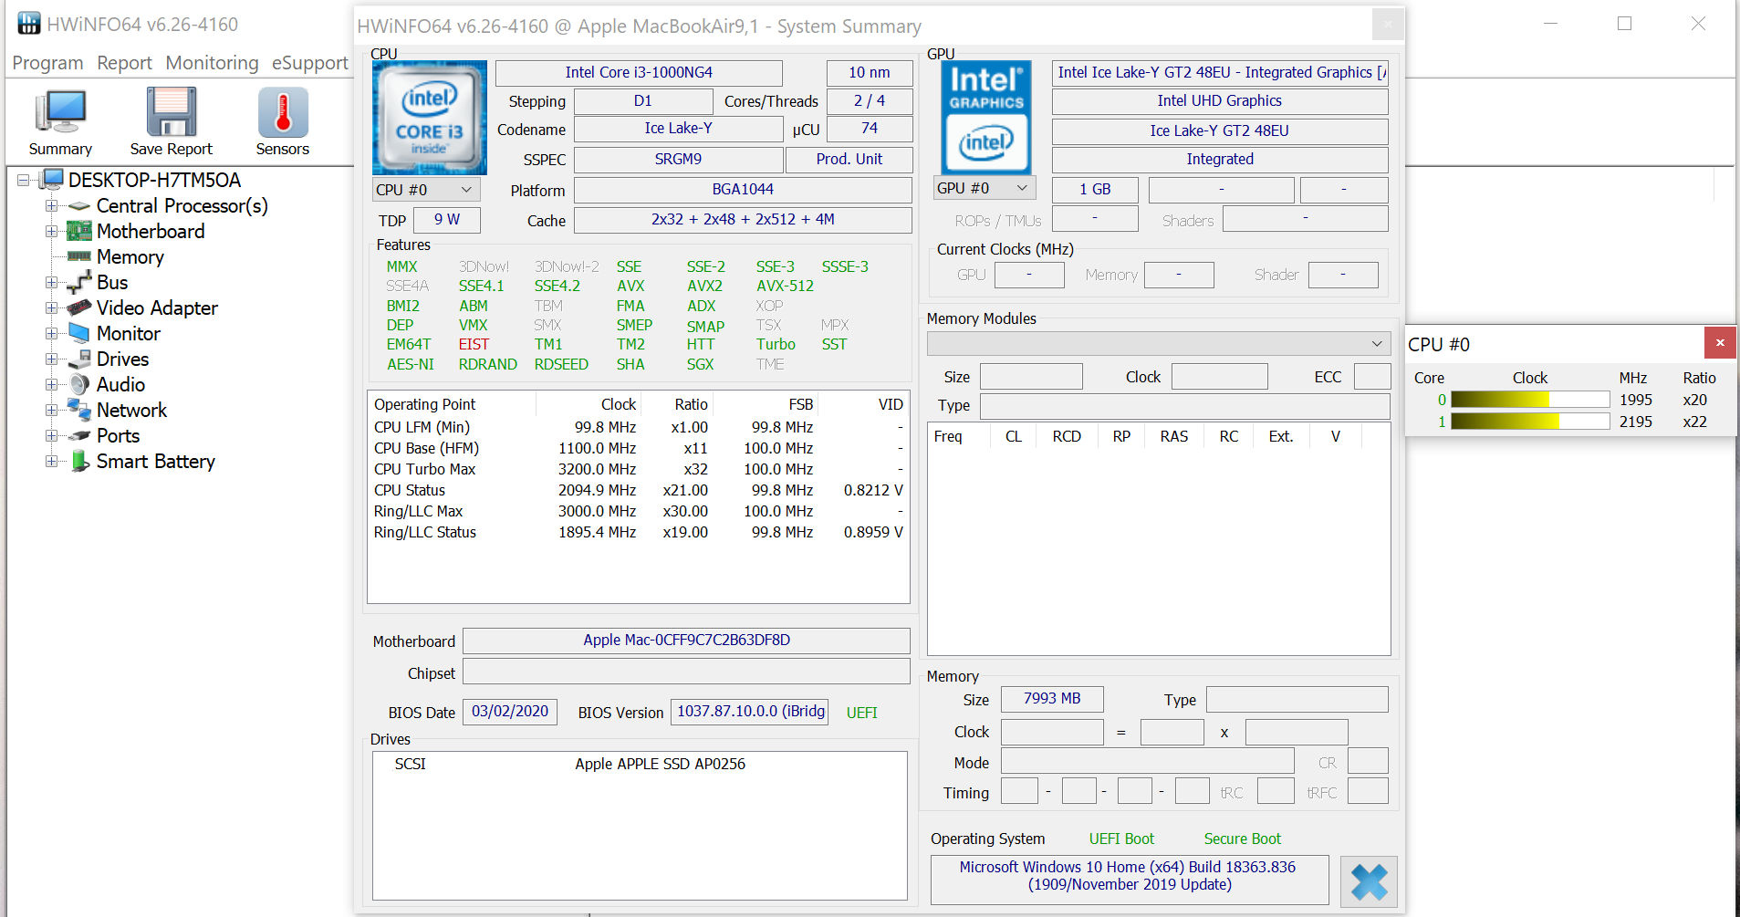Screen dimensions: 1740x917
Task: Select the Audio speaker tree icon
Action: coord(79,385)
